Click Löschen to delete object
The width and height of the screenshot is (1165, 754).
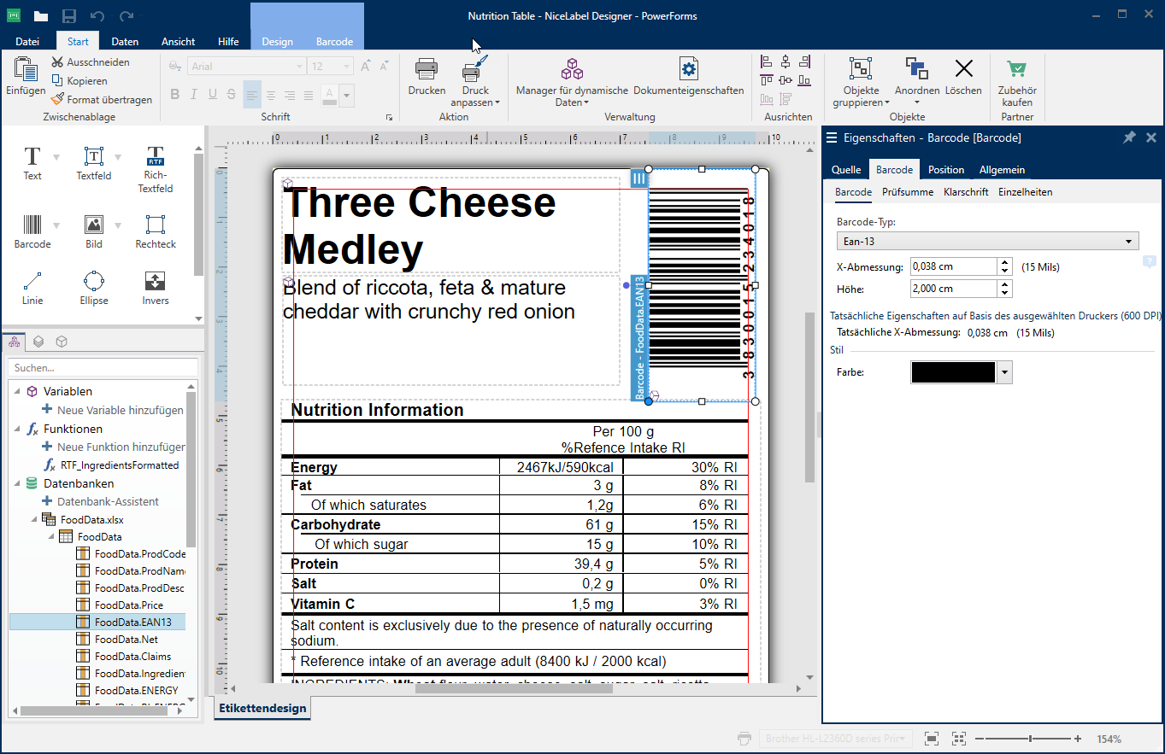click(x=963, y=77)
